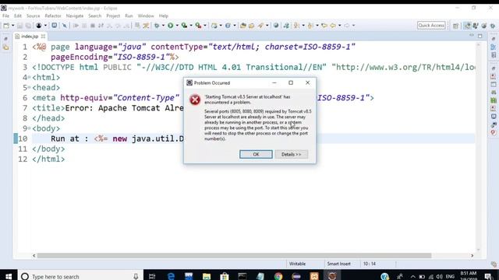Open the Help menu
499x280 pixels.
pos(163,16)
